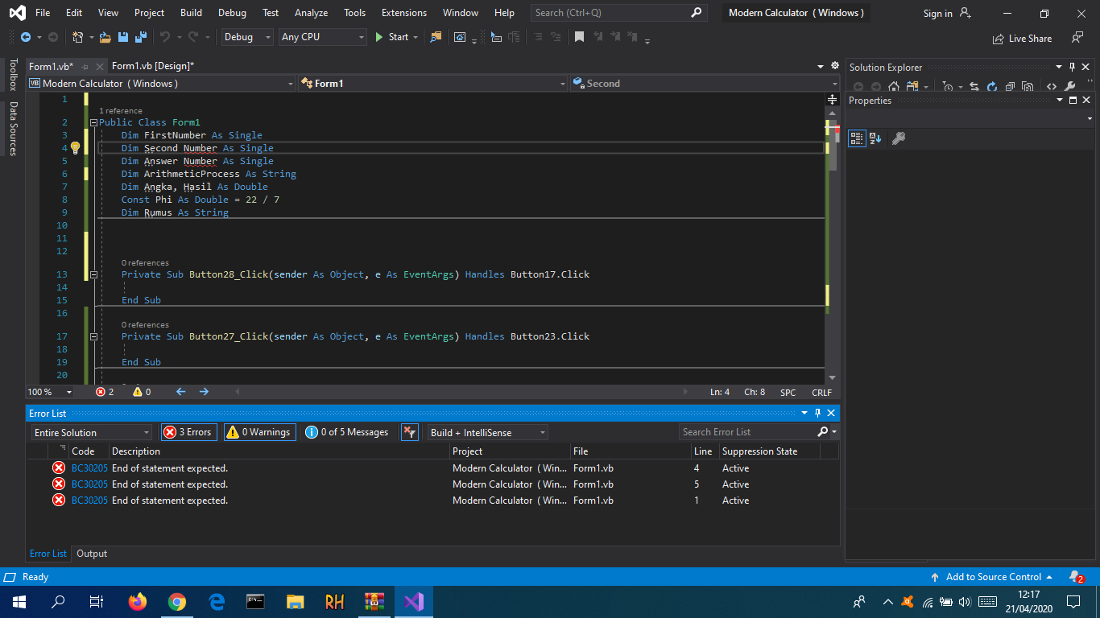Toggle the 0 of 5 Messages filter

pos(347,432)
